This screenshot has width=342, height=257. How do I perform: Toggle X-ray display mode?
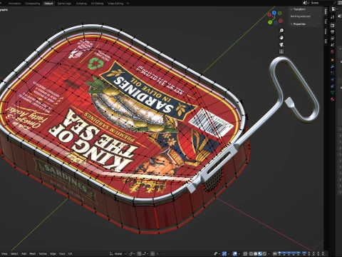245,253
